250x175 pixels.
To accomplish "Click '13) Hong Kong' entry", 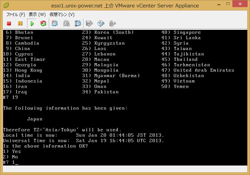I will (23, 70).
